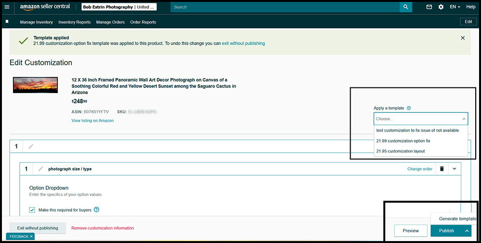This screenshot has height=243, width=481.
Task: Open the EN language selector
Action: click(455, 7)
